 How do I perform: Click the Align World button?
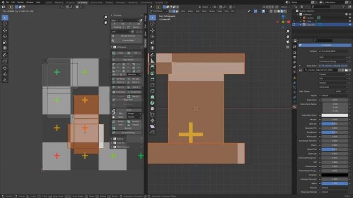click(x=127, y=60)
